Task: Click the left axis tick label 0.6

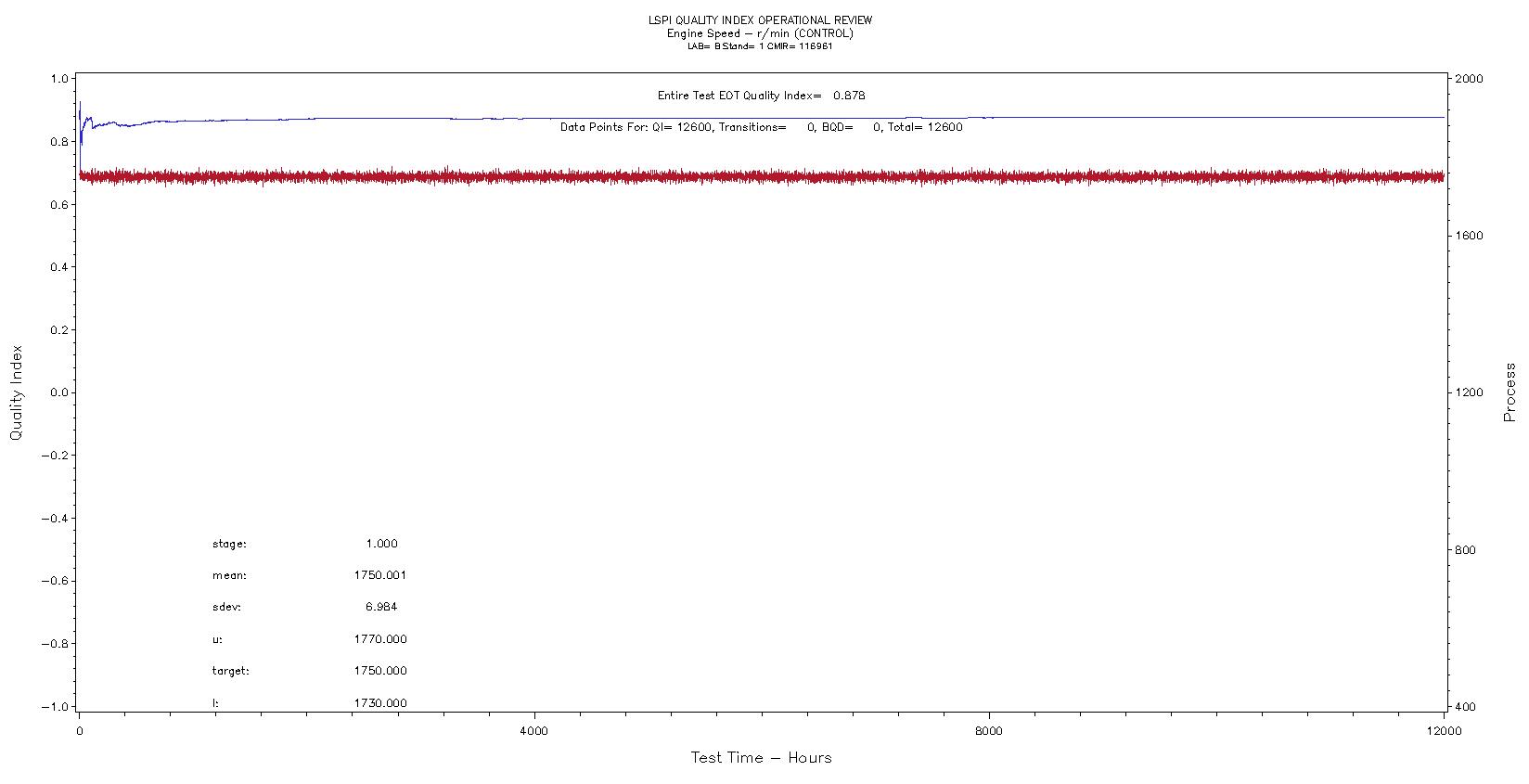Action: coord(59,205)
